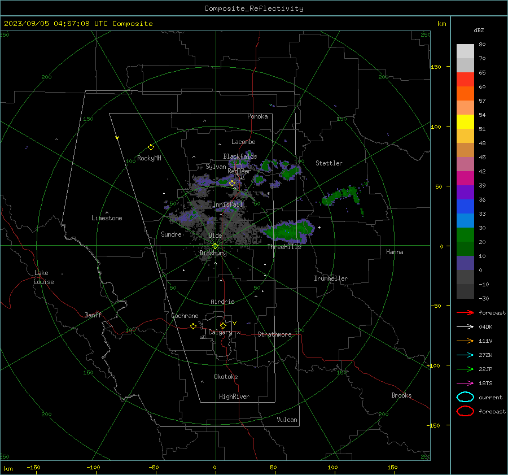Click the magenta 18TS arrow icon
This screenshot has height=475, width=508.
(x=465, y=384)
